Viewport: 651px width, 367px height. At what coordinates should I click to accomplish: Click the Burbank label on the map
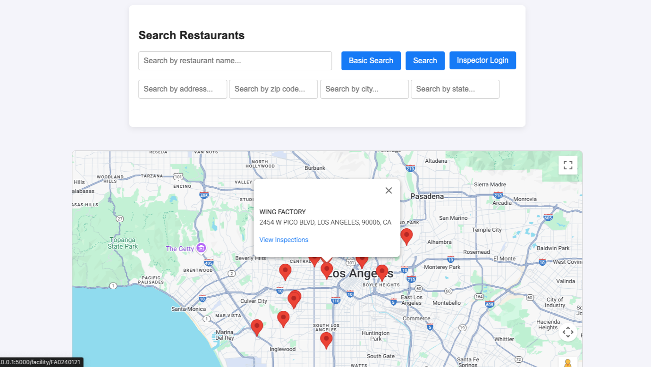tap(315, 168)
